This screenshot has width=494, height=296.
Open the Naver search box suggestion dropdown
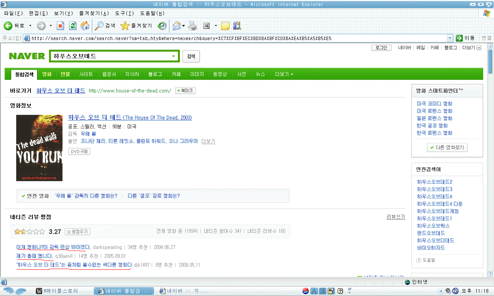click(x=173, y=56)
